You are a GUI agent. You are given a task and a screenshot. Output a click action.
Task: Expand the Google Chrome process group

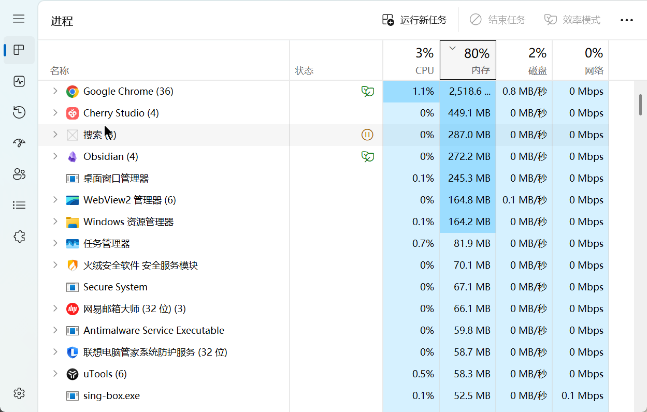tap(55, 91)
